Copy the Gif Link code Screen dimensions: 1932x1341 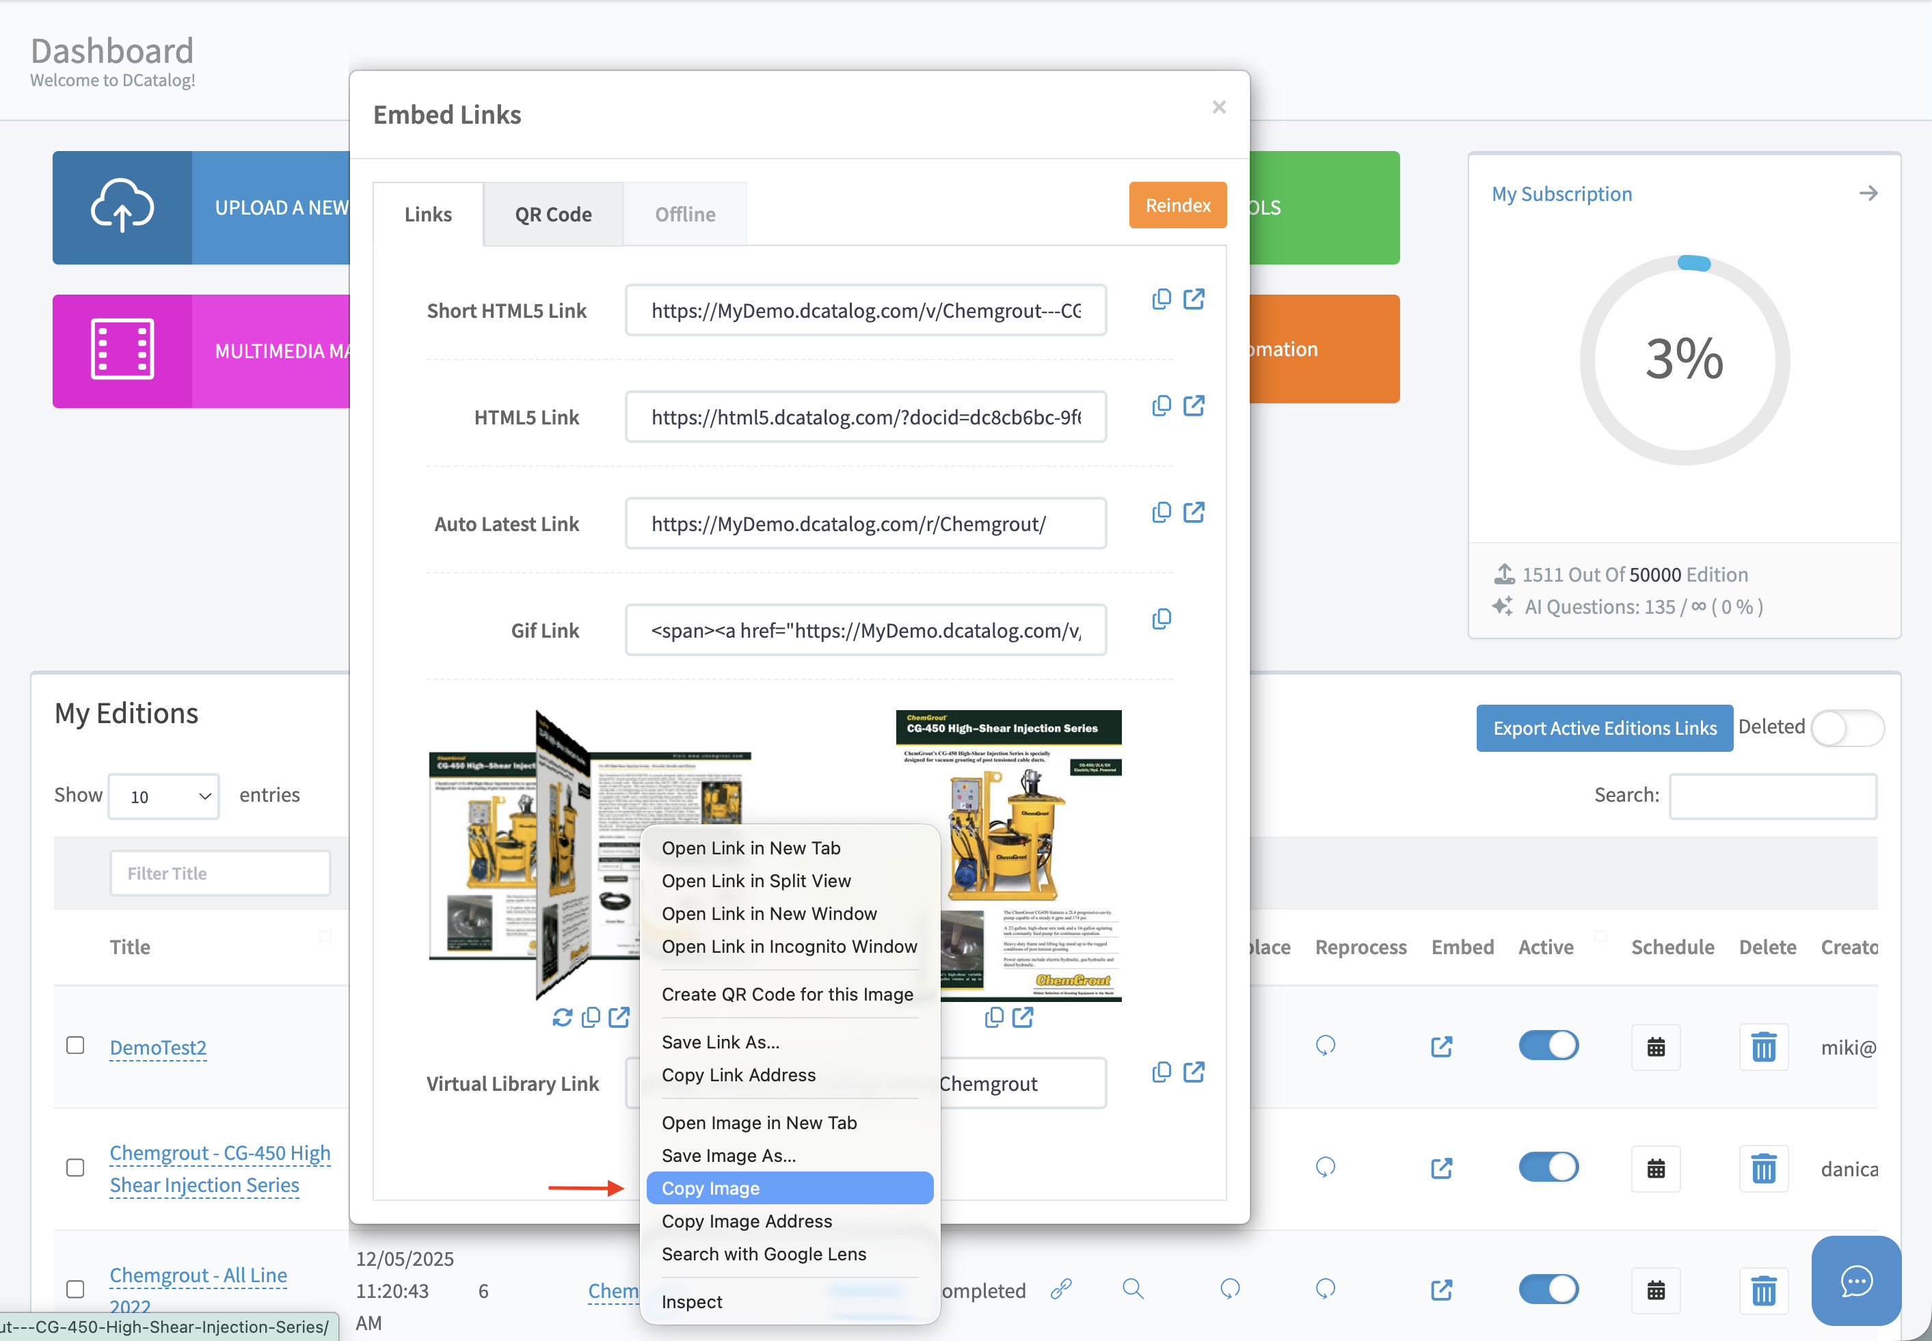tap(1161, 619)
